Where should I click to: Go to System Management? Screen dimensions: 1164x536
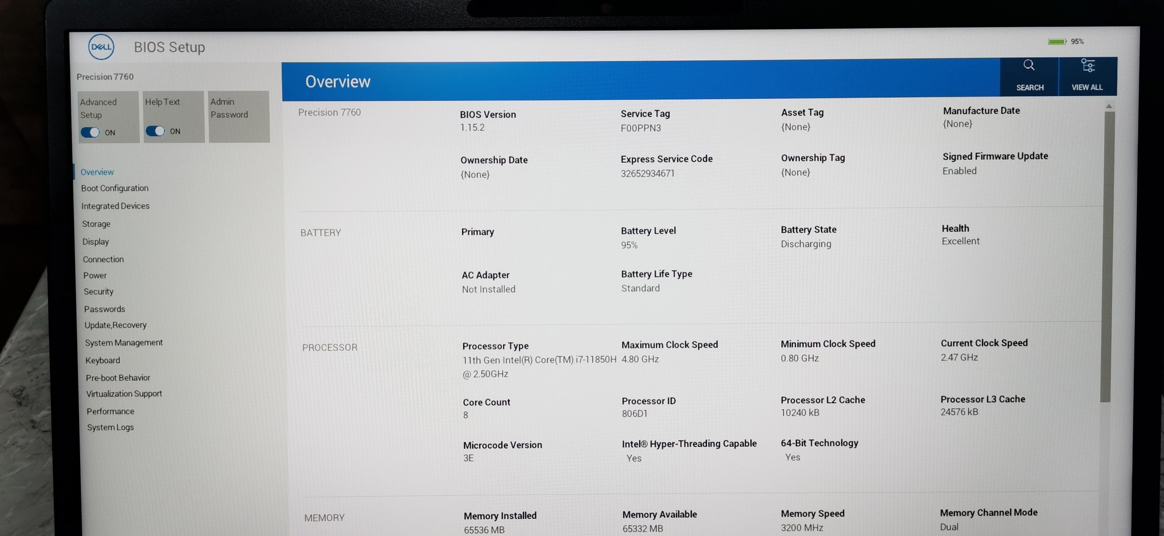tap(124, 343)
